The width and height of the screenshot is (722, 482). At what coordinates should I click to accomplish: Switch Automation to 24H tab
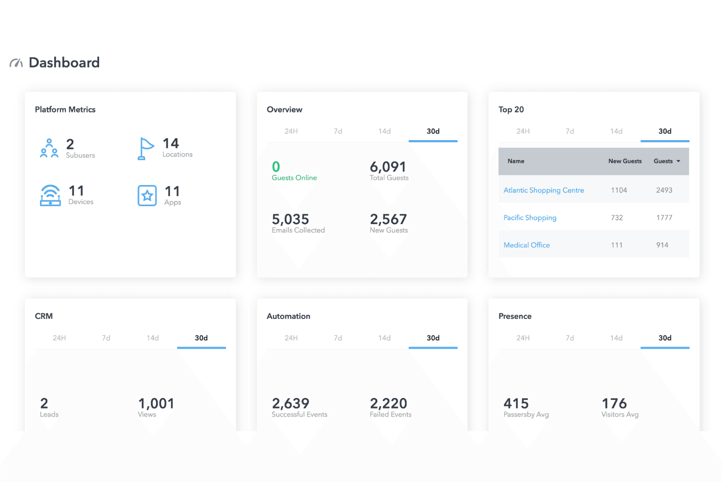pyautogui.click(x=291, y=338)
